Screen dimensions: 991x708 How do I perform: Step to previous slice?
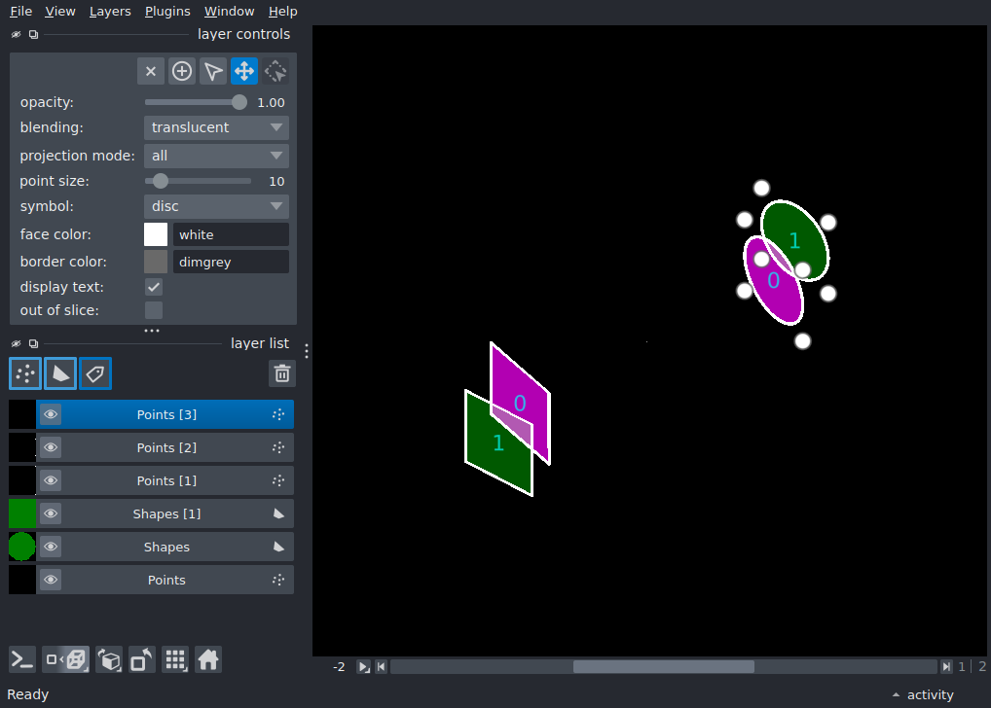pyautogui.click(x=381, y=667)
